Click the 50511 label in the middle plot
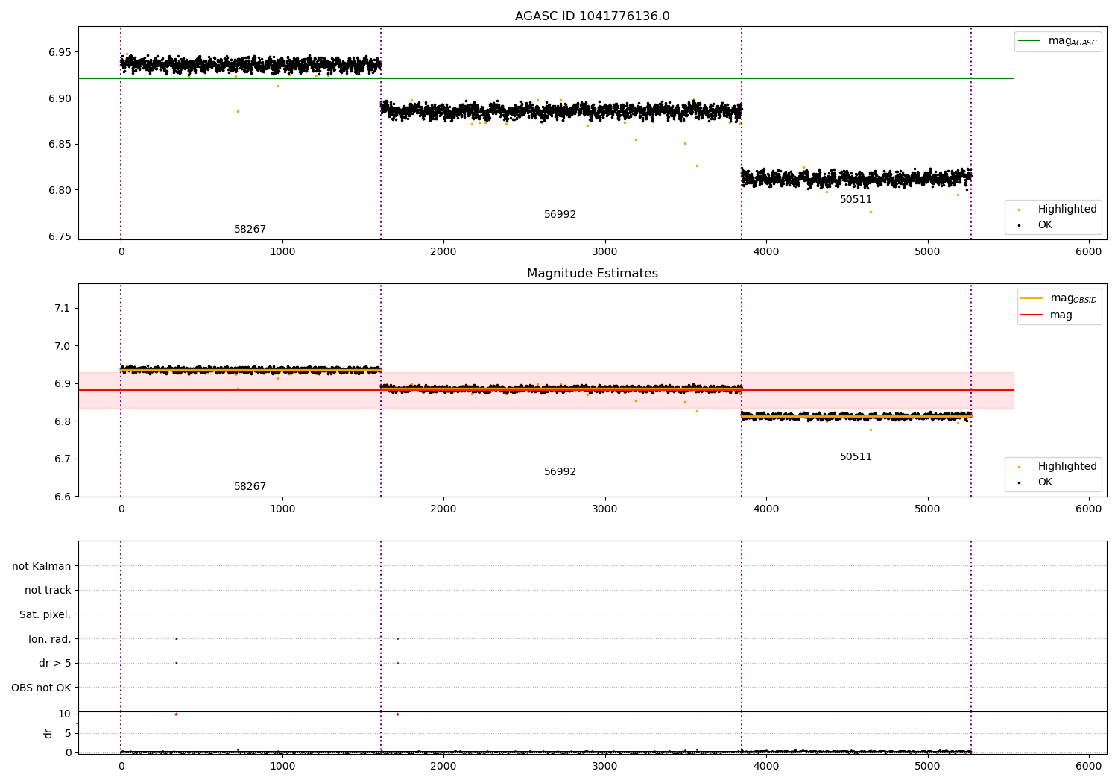 (x=856, y=457)
